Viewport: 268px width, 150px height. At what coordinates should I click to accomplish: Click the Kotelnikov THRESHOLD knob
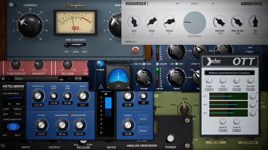pyautogui.click(x=38, y=96)
